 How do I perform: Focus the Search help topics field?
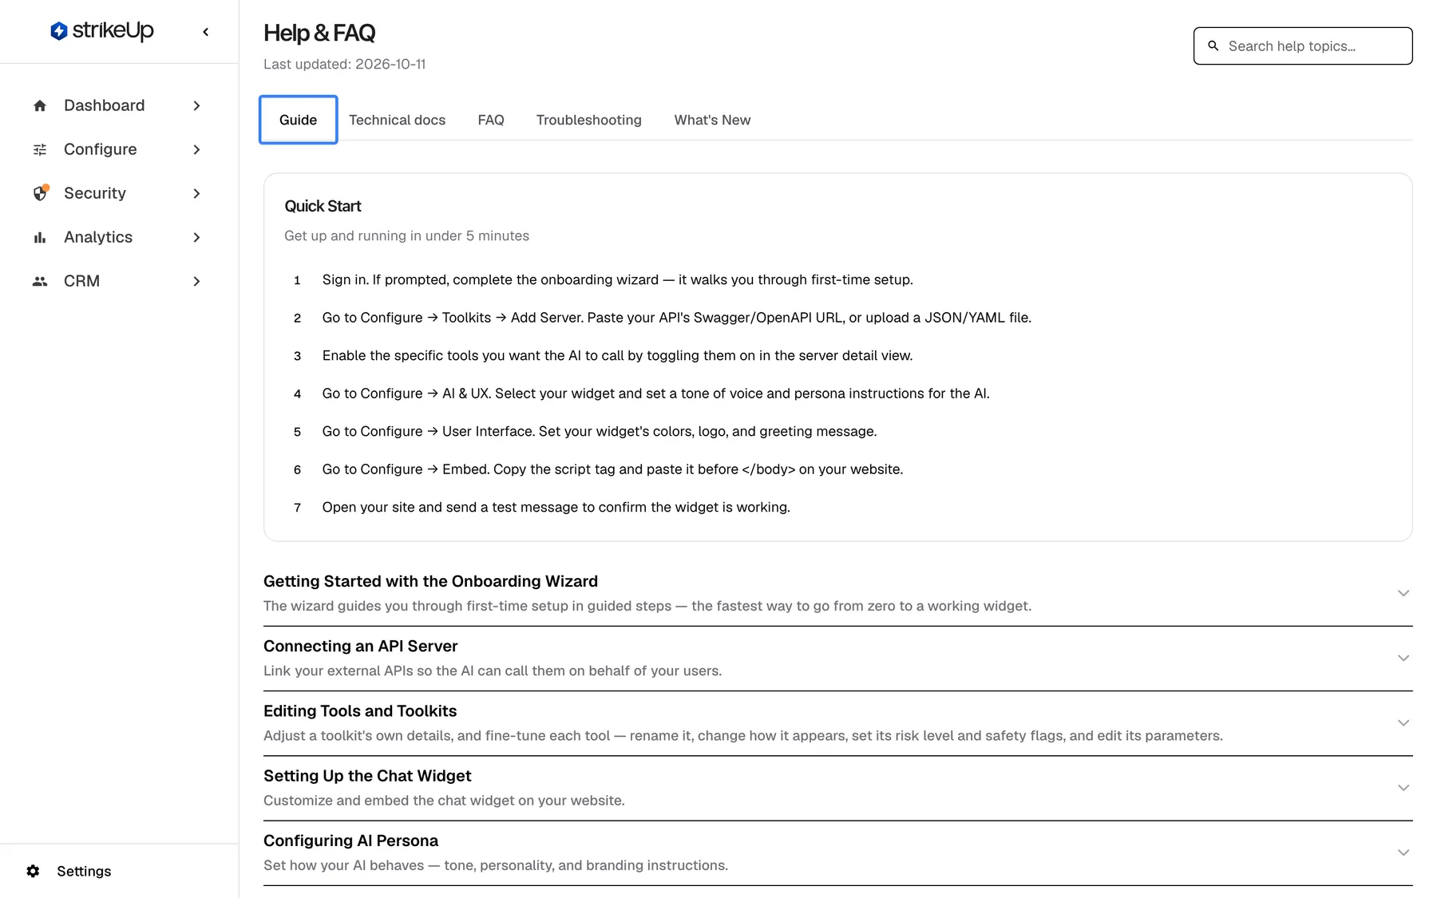1303,45
